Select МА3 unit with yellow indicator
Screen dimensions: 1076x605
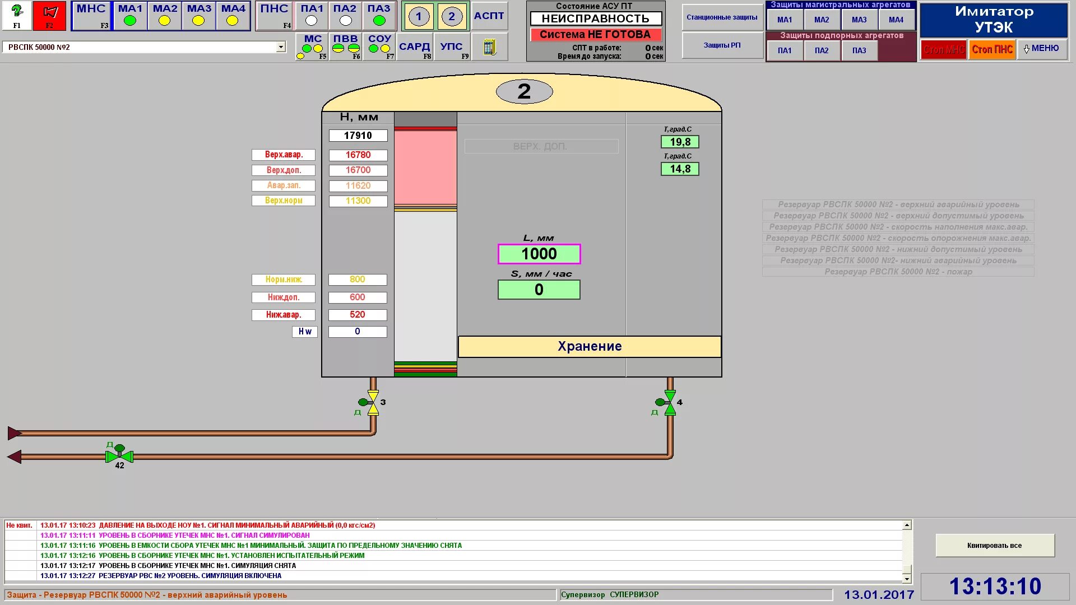[x=199, y=16]
